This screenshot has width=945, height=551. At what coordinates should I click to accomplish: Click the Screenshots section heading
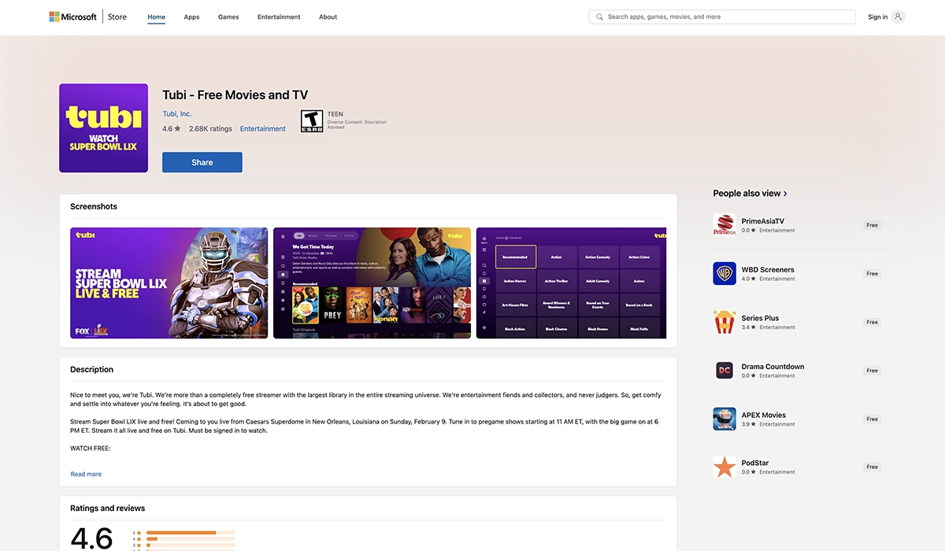94,206
